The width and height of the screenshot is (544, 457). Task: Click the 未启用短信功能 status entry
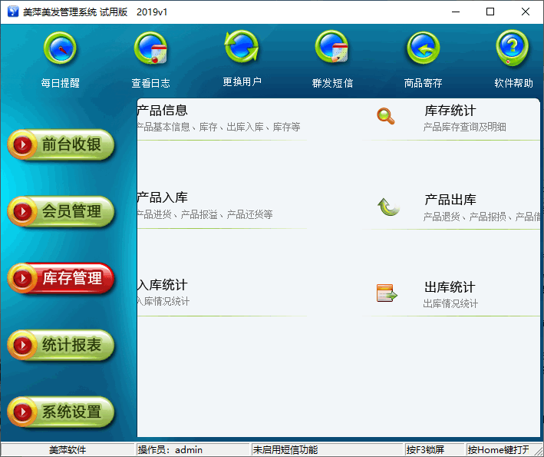(x=328, y=450)
